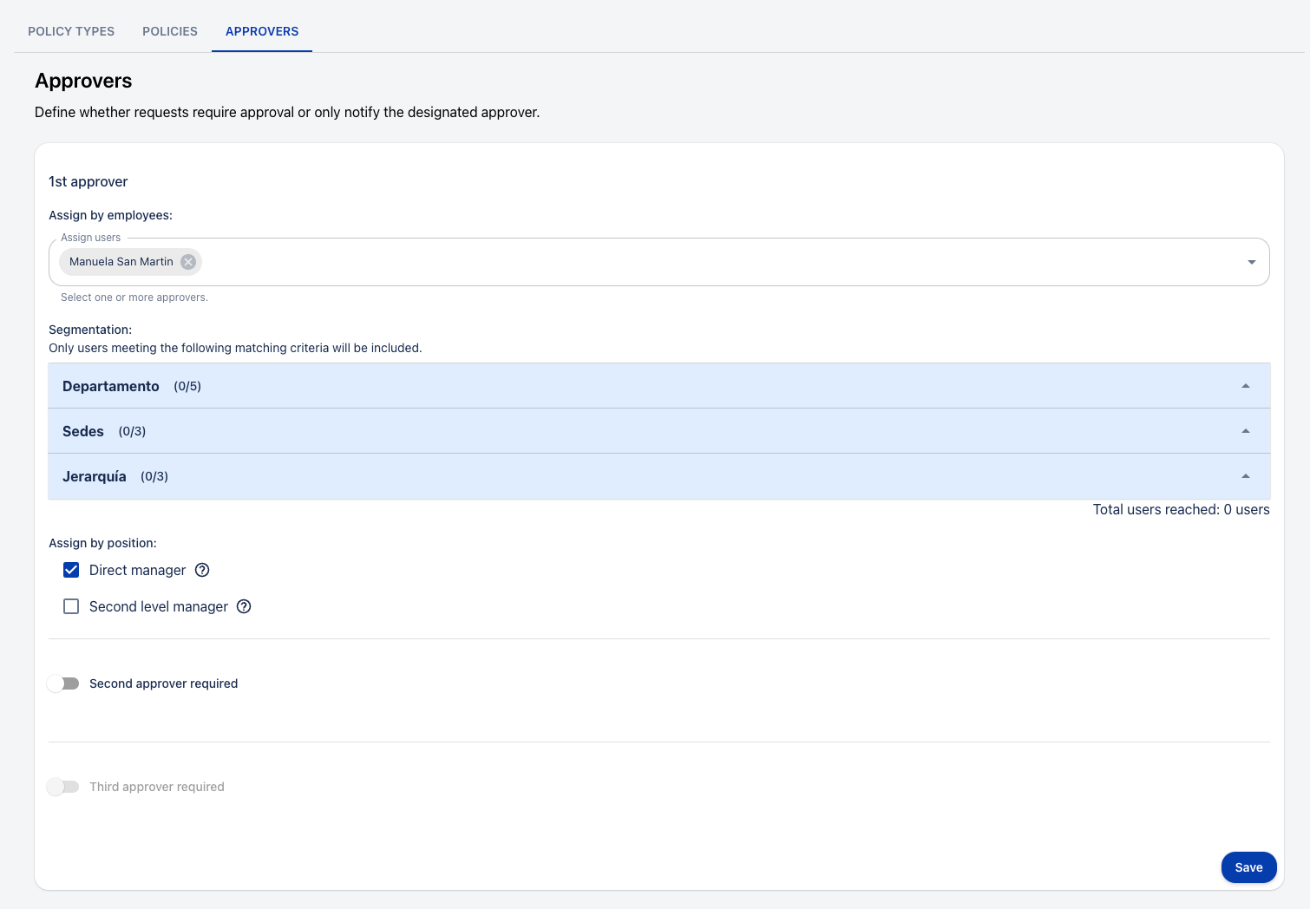Switch to the Policy Types tab

click(x=71, y=31)
